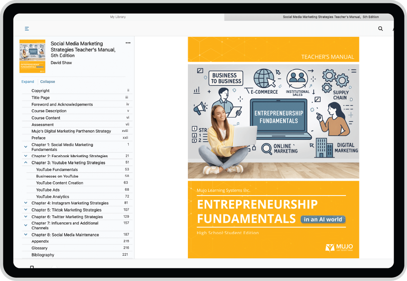The image size is (407, 281).
Task: Open the navigation hamburger menu
Action: pos(26,28)
